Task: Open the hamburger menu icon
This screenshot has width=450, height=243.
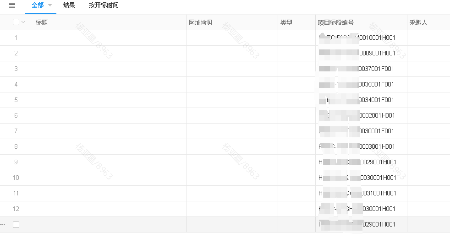Action: coord(12,5)
